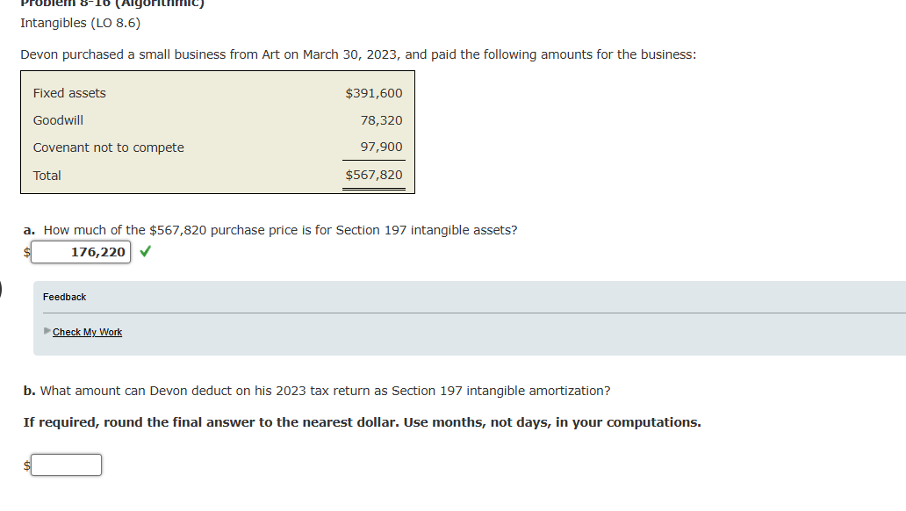
Task: Click the dollar sign before the part b field
Action: coord(25,464)
